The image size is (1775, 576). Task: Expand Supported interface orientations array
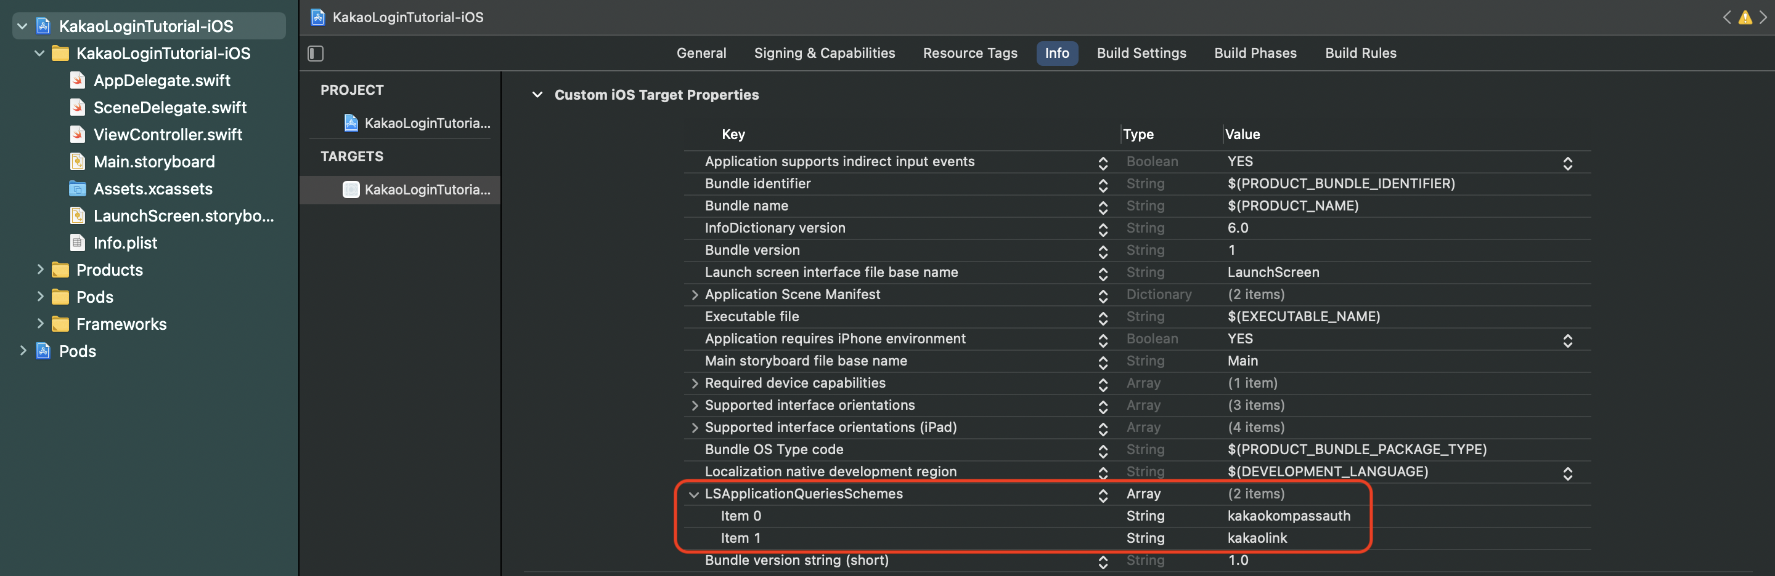pyautogui.click(x=695, y=406)
